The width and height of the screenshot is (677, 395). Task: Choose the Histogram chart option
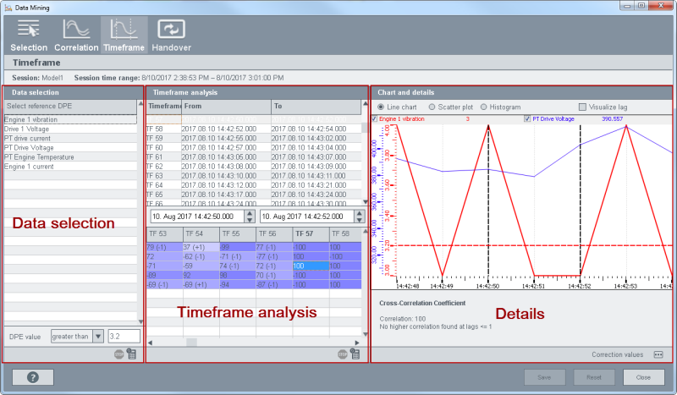tap(484, 107)
